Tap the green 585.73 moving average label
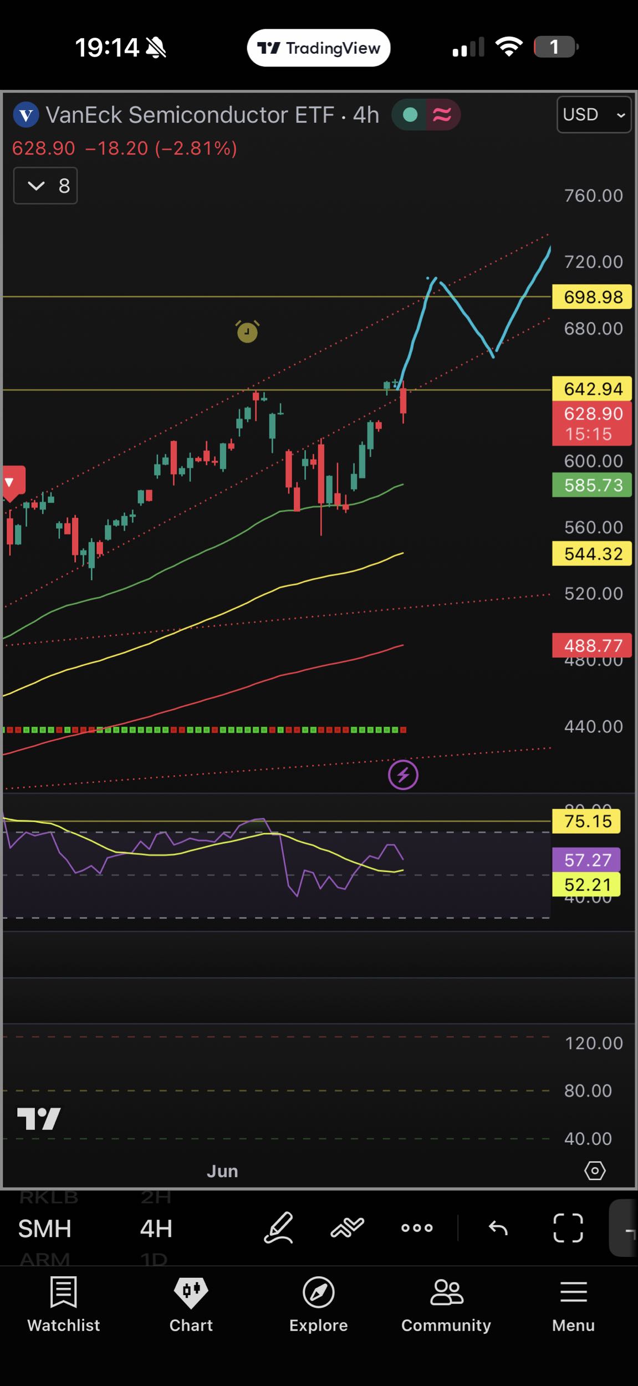The width and height of the screenshot is (638, 1386). pos(592,485)
